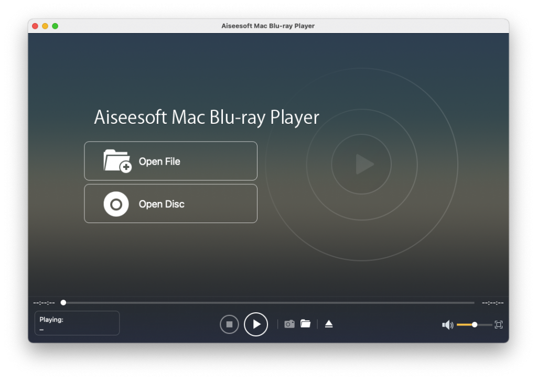Click the Playing info box
This screenshot has height=380, width=537.
tap(77, 323)
